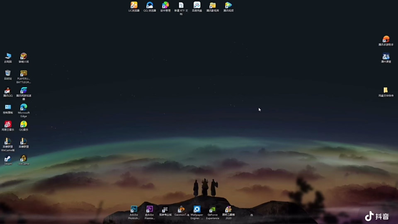Viewport: 398px width, 224px height.
Task: Launch the 剪映专业版 video editor shortcut
Action: click(165, 211)
